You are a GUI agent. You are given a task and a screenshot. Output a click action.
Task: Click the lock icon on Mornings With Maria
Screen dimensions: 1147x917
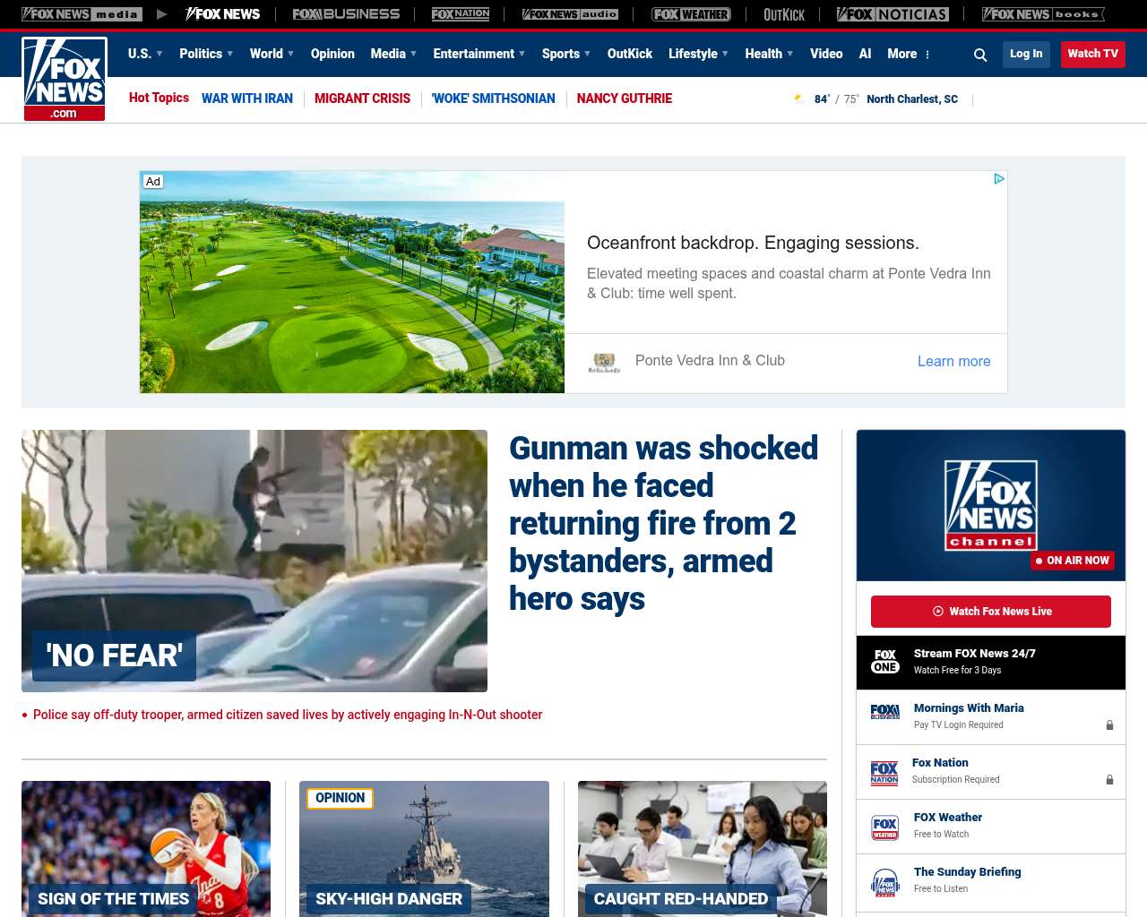(1109, 725)
